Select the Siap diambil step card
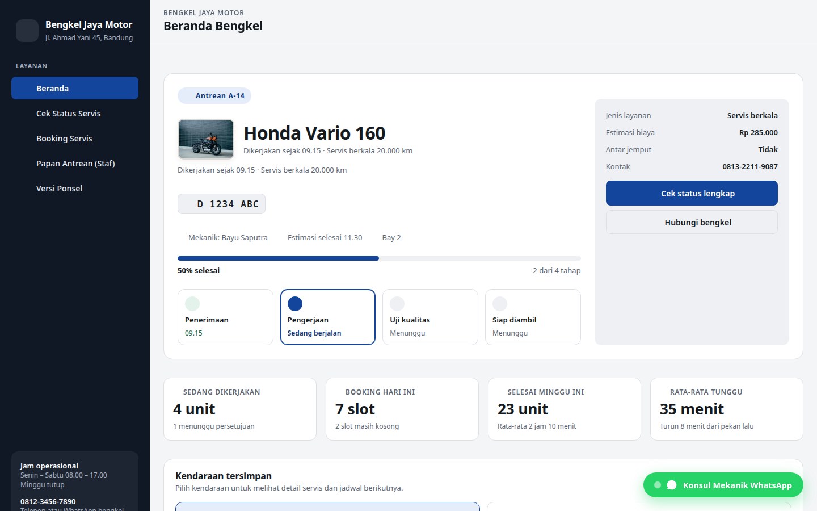 pos(533,317)
